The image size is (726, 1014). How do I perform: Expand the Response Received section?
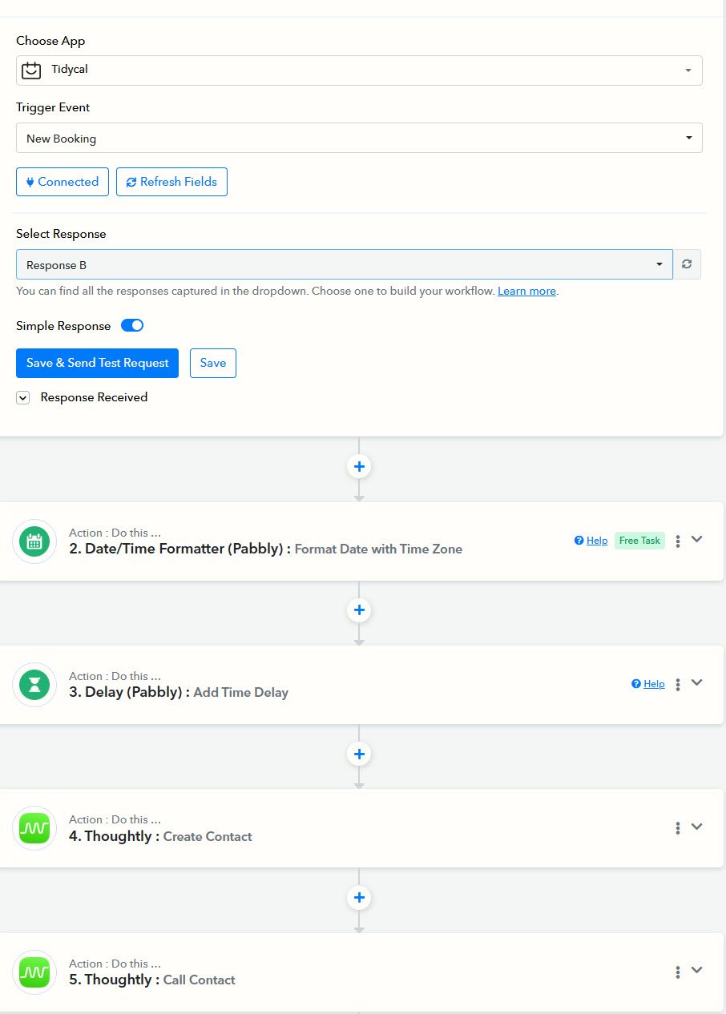point(23,397)
